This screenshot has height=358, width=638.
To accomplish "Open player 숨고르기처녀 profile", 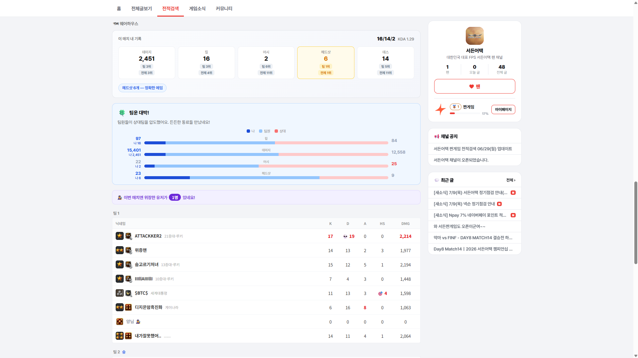I will pos(147,265).
